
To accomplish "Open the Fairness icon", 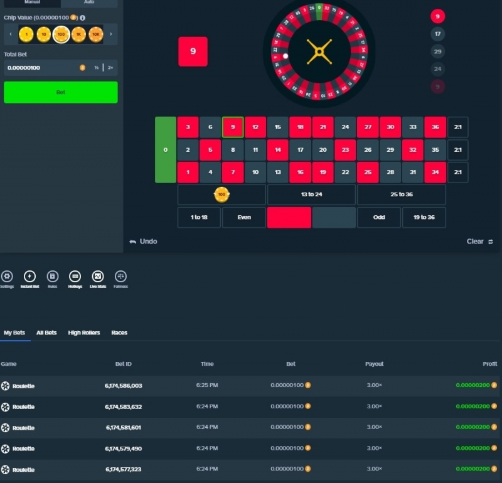I will pos(120,276).
